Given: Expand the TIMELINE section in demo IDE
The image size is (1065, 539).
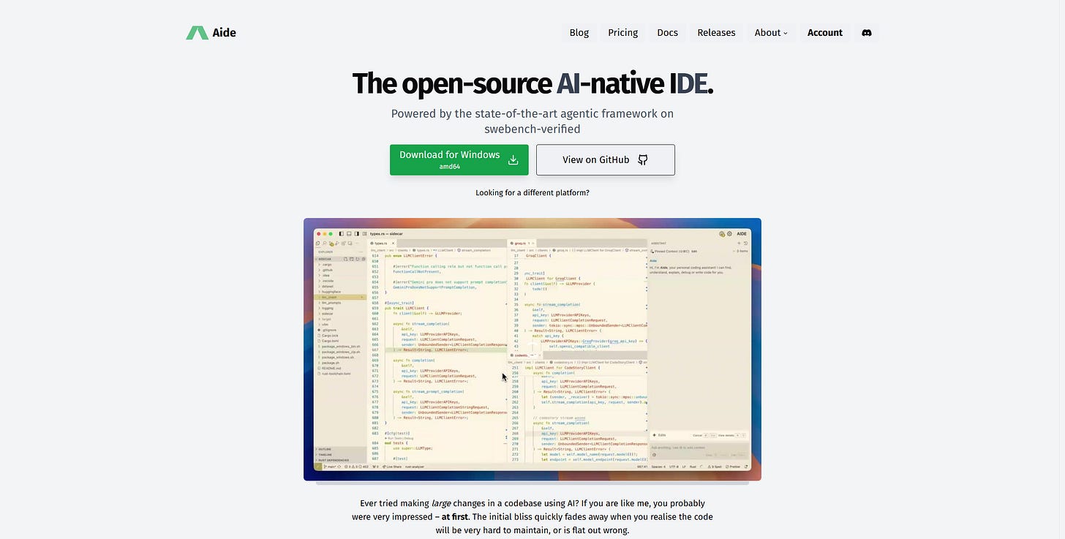Looking at the screenshot, I should point(340,455).
